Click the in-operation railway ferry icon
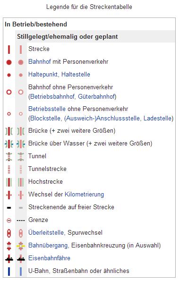179x281 pixels. coord(9,258)
